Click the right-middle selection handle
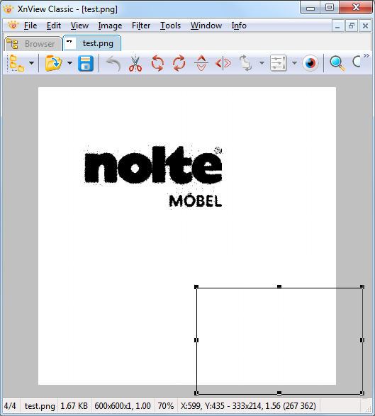Viewport: 375px width, 416px height. pos(362,340)
